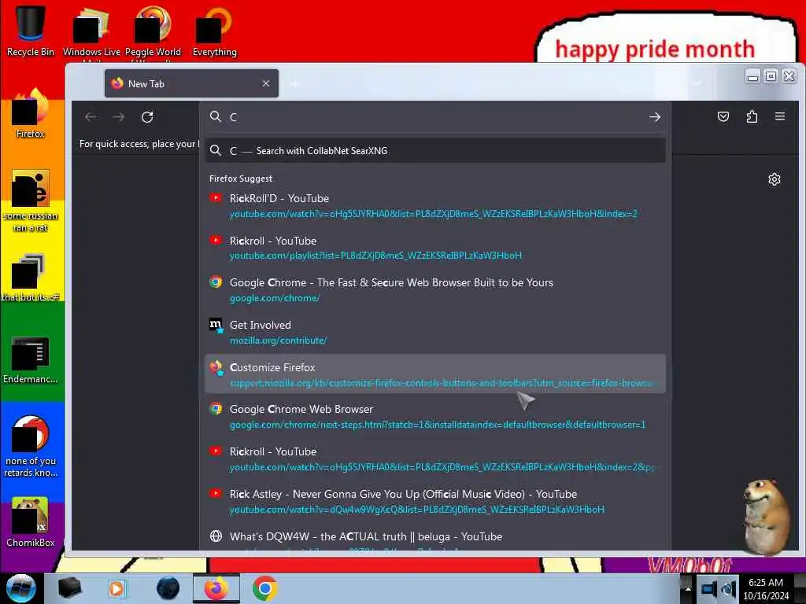Screen dimensions: 806x604
Task: Open media player taskbar icon
Action: click(116, 588)
